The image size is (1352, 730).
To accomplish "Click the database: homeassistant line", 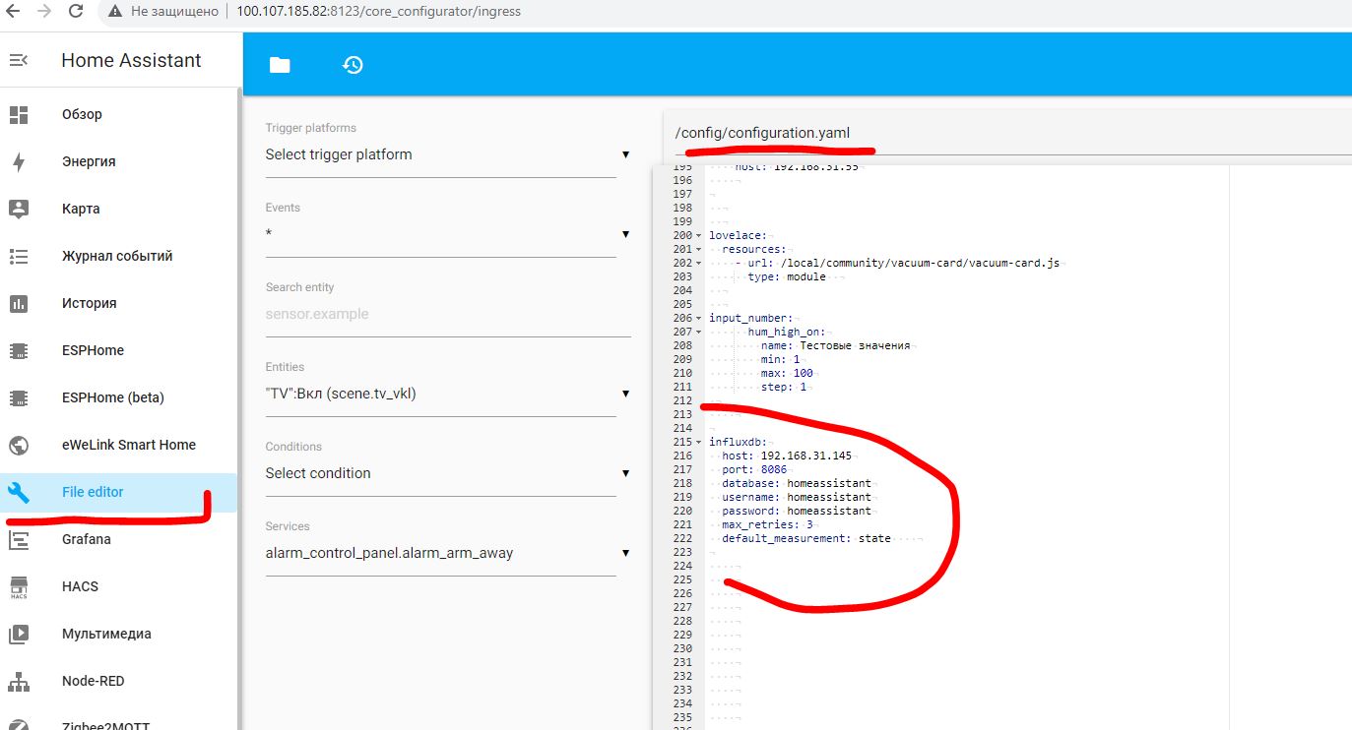I will click(x=797, y=484).
